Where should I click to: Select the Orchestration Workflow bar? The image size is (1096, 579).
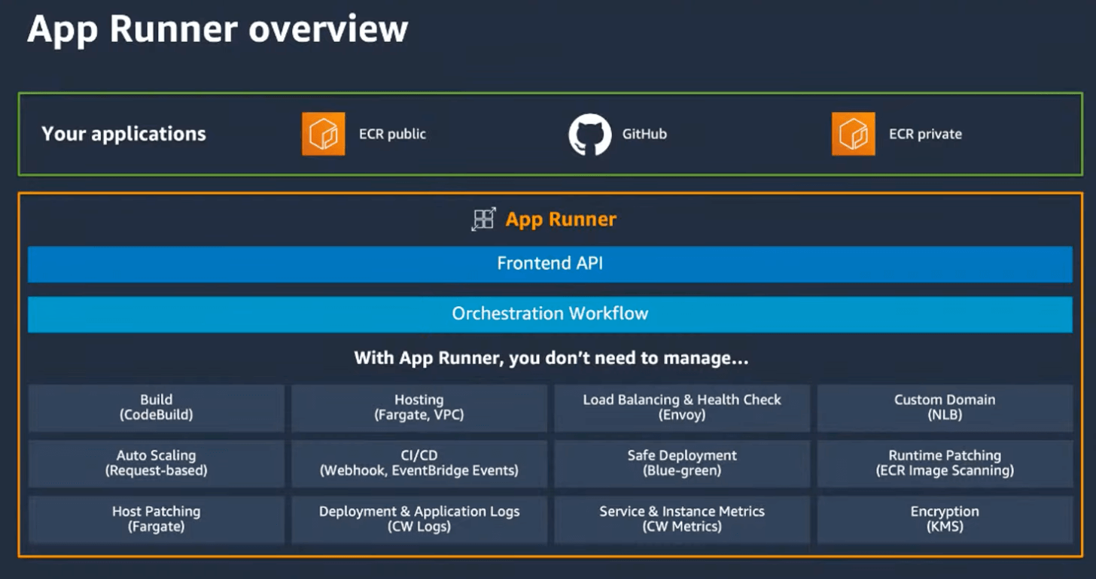pos(550,314)
